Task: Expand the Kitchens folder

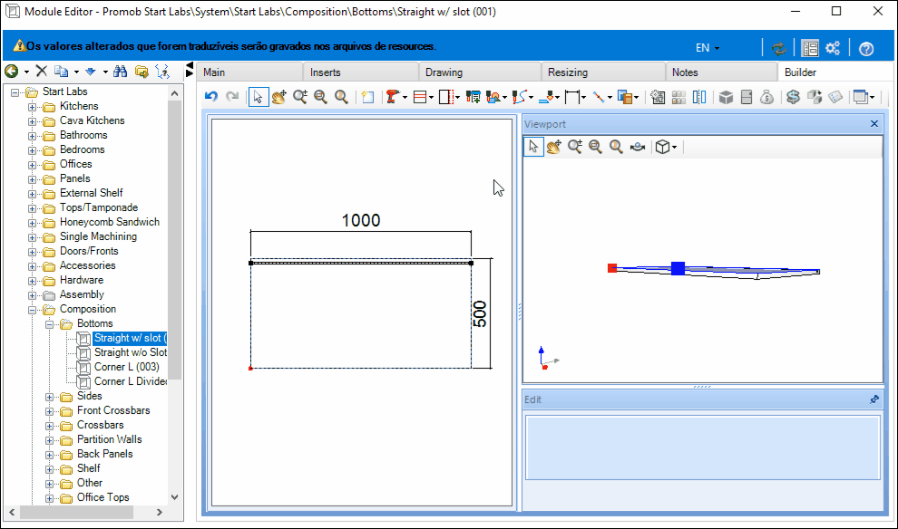Action: pos(32,107)
